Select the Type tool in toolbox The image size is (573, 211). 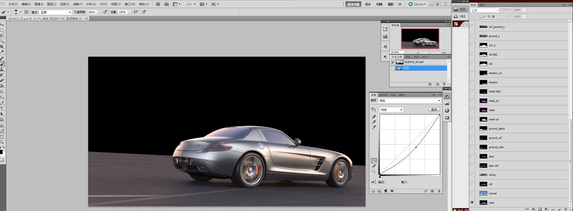[x=2, y=109]
